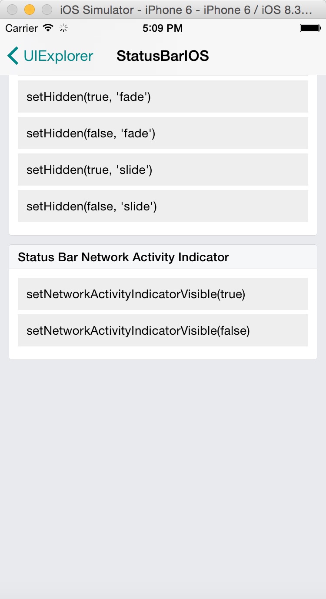Click the StatusBarIOS navigation title
The width and height of the screenshot is (326, 599).
(x=163, y=56)
